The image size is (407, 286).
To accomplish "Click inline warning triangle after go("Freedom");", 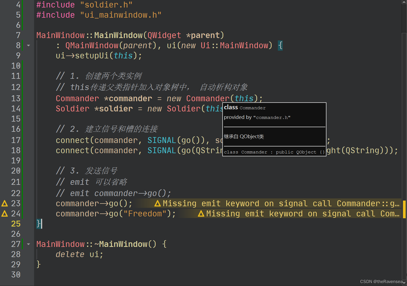I will pyautogui.click(x=201, y=214).
